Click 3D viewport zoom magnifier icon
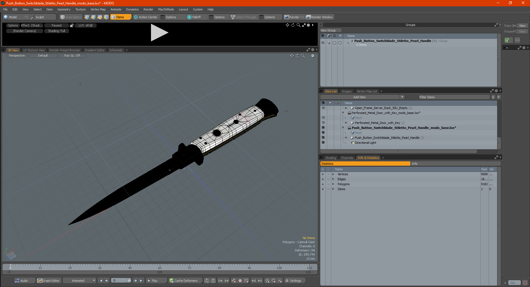The width and height of the screenshot is (530, 287). point(303,56)
